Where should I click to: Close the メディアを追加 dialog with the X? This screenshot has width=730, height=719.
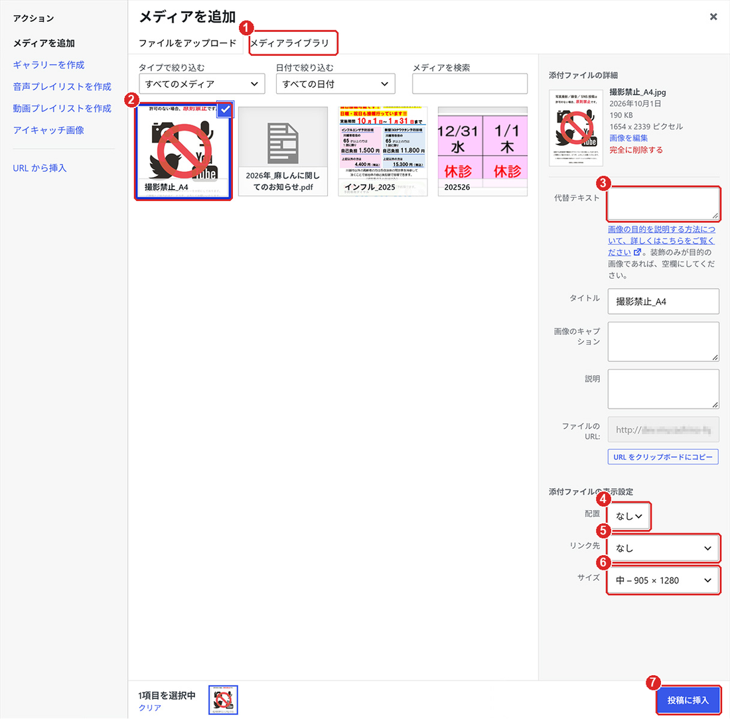[x=713, y=17]
